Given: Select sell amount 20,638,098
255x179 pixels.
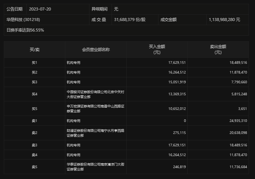Looking at the screenshot, I should (238, 133).
